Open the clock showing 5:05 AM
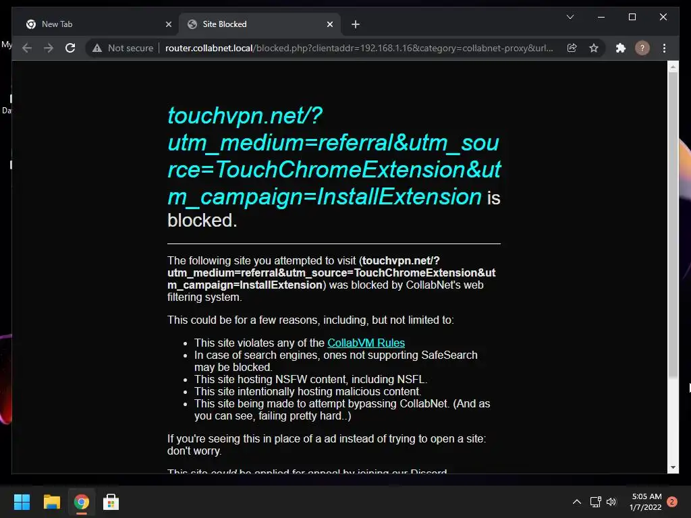The height and width of the screenshot is (518, 691). [x=646, y=502]
